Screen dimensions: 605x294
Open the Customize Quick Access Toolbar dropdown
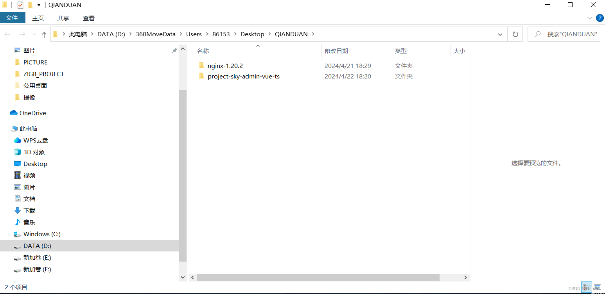pos(39,5)
